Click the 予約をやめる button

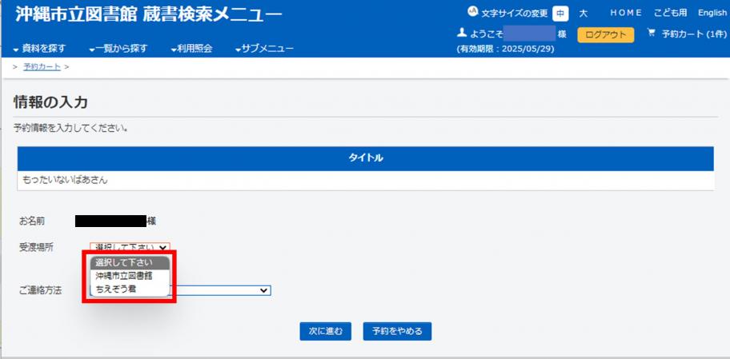[x=397, y=331]
